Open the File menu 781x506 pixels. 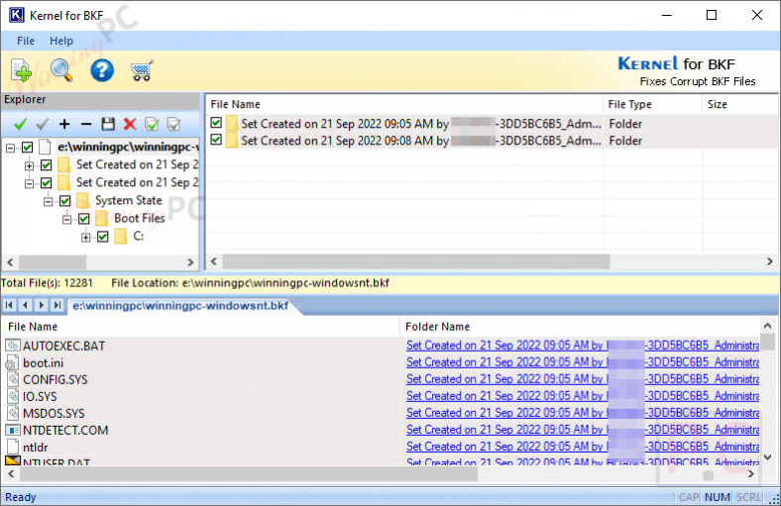click(26, 41)
